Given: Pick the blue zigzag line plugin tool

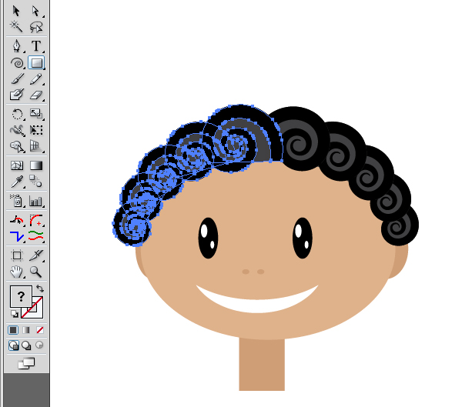Looking at the screenshot, I should [16, 236].
